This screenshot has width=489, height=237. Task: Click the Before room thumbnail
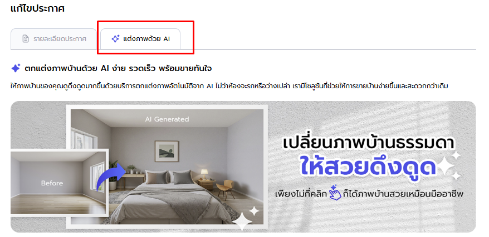59,183
